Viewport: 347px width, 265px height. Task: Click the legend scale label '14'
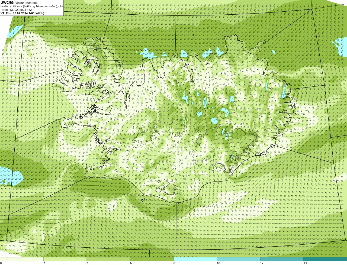coord(305,263)
